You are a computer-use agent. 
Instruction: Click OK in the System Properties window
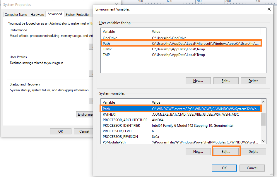point(61,131)
